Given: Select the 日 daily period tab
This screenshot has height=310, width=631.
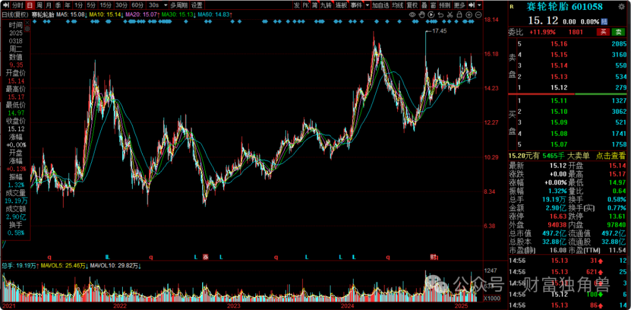Looking at the screenshot, I should pos(30,5).
